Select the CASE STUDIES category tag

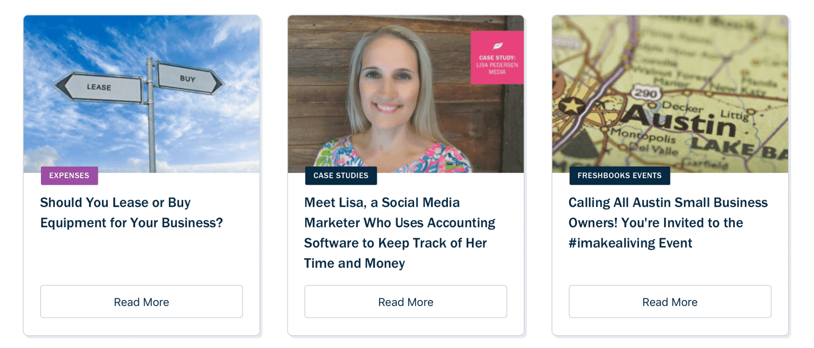pyautogui.click(x=341, y=175)
